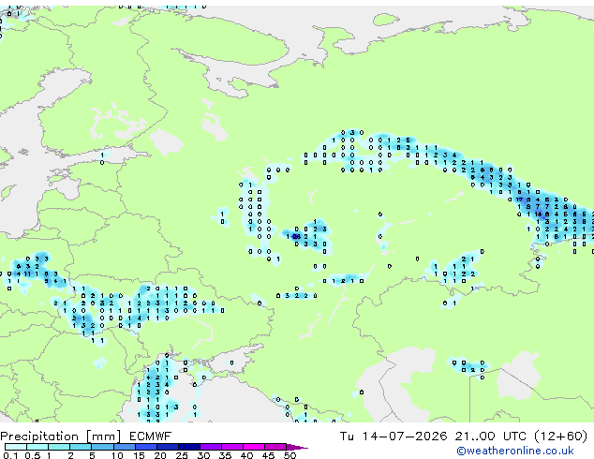Select the 5–10 mm legend swatch
The image size is (594, 459).
coord(102,447)
